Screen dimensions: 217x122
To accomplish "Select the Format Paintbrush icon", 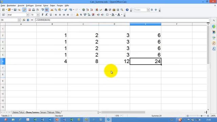I will [66, 10].
